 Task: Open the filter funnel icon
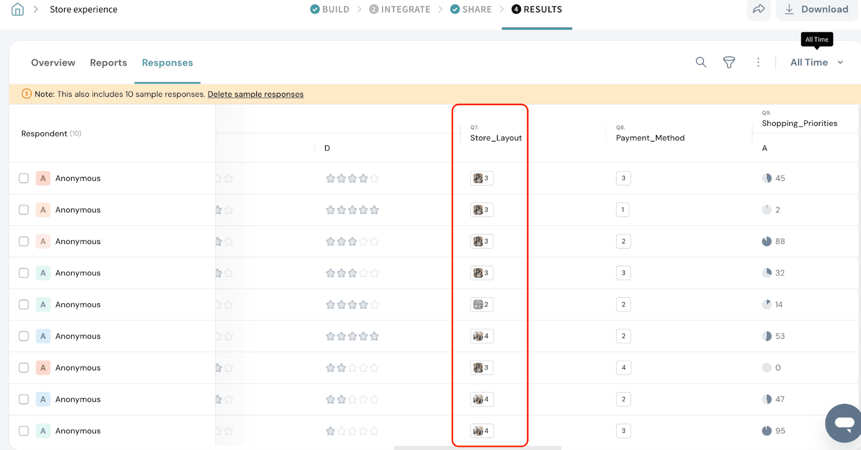coord(729,62)
